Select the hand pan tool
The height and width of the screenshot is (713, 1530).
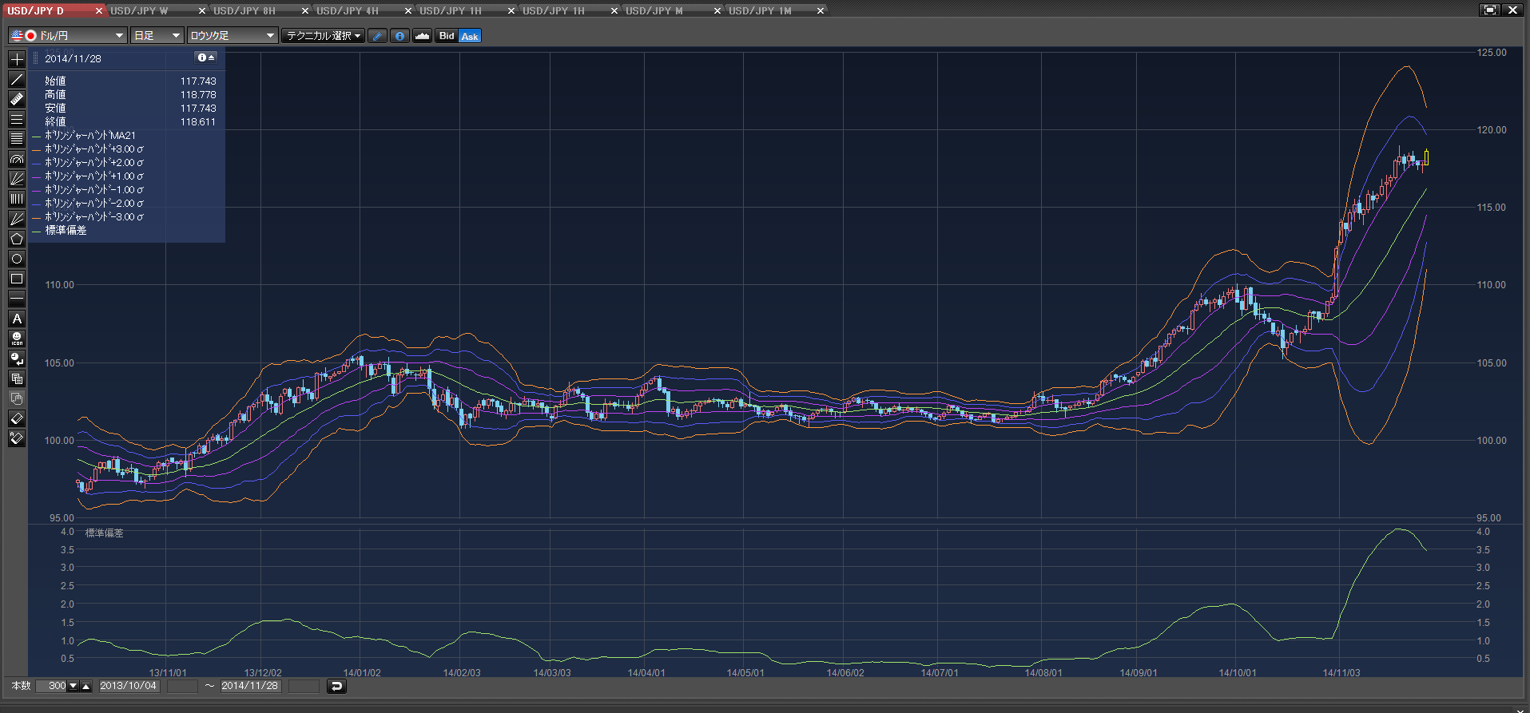click(x=17, y=398)
